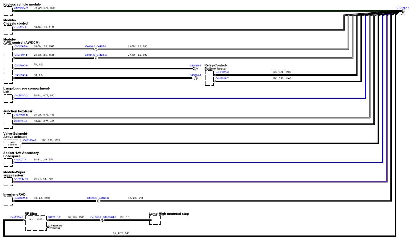
Task: Click the G1D18A-1 ground point symbol
Action: 196,78
